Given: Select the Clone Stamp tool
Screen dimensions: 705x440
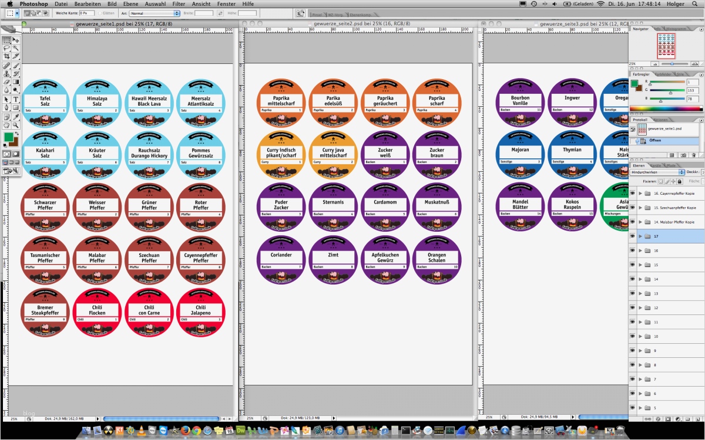Looking at the screenshot, I should (x=6, y=74).
